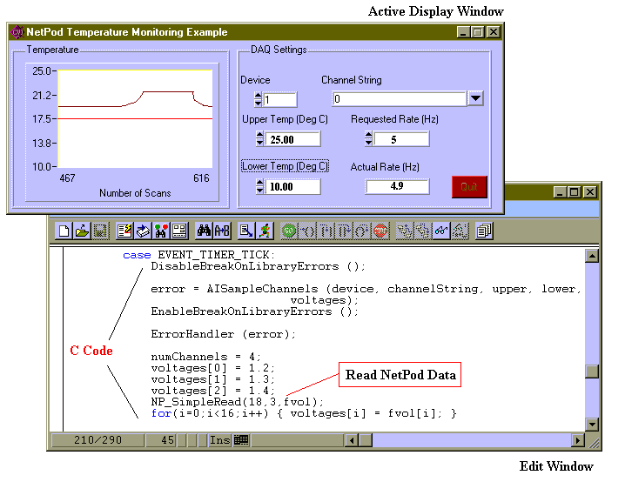
Task: Click the horizontal scroll right arrow
Action: tap(578, 440)
